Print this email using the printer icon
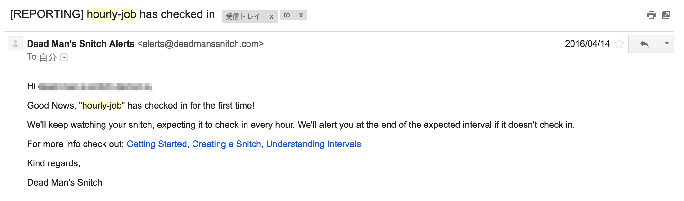 [651, 15]
